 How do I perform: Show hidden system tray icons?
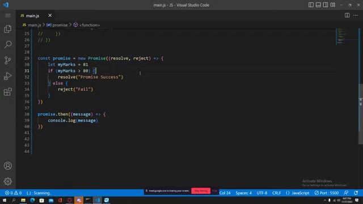coord(325,200)
